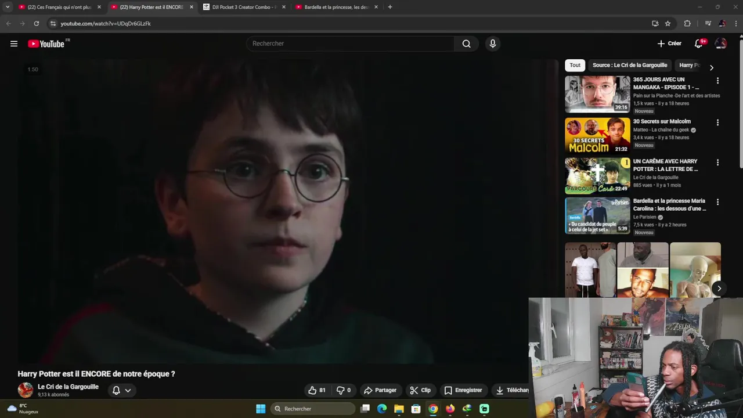Open 'Bardella et la princesse' Le Parisien thumbnail

tap(597, 215)
